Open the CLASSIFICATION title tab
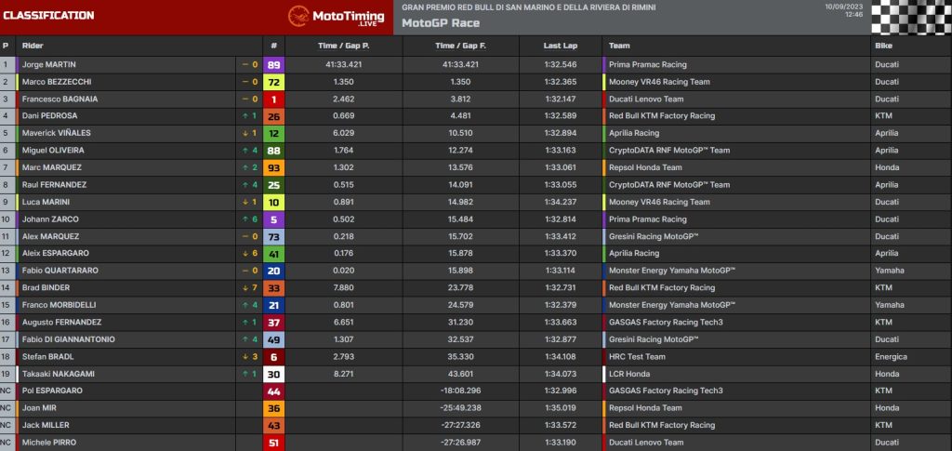Image resolution: width=952 pixels, height=451 pixels. pos(48,16)
